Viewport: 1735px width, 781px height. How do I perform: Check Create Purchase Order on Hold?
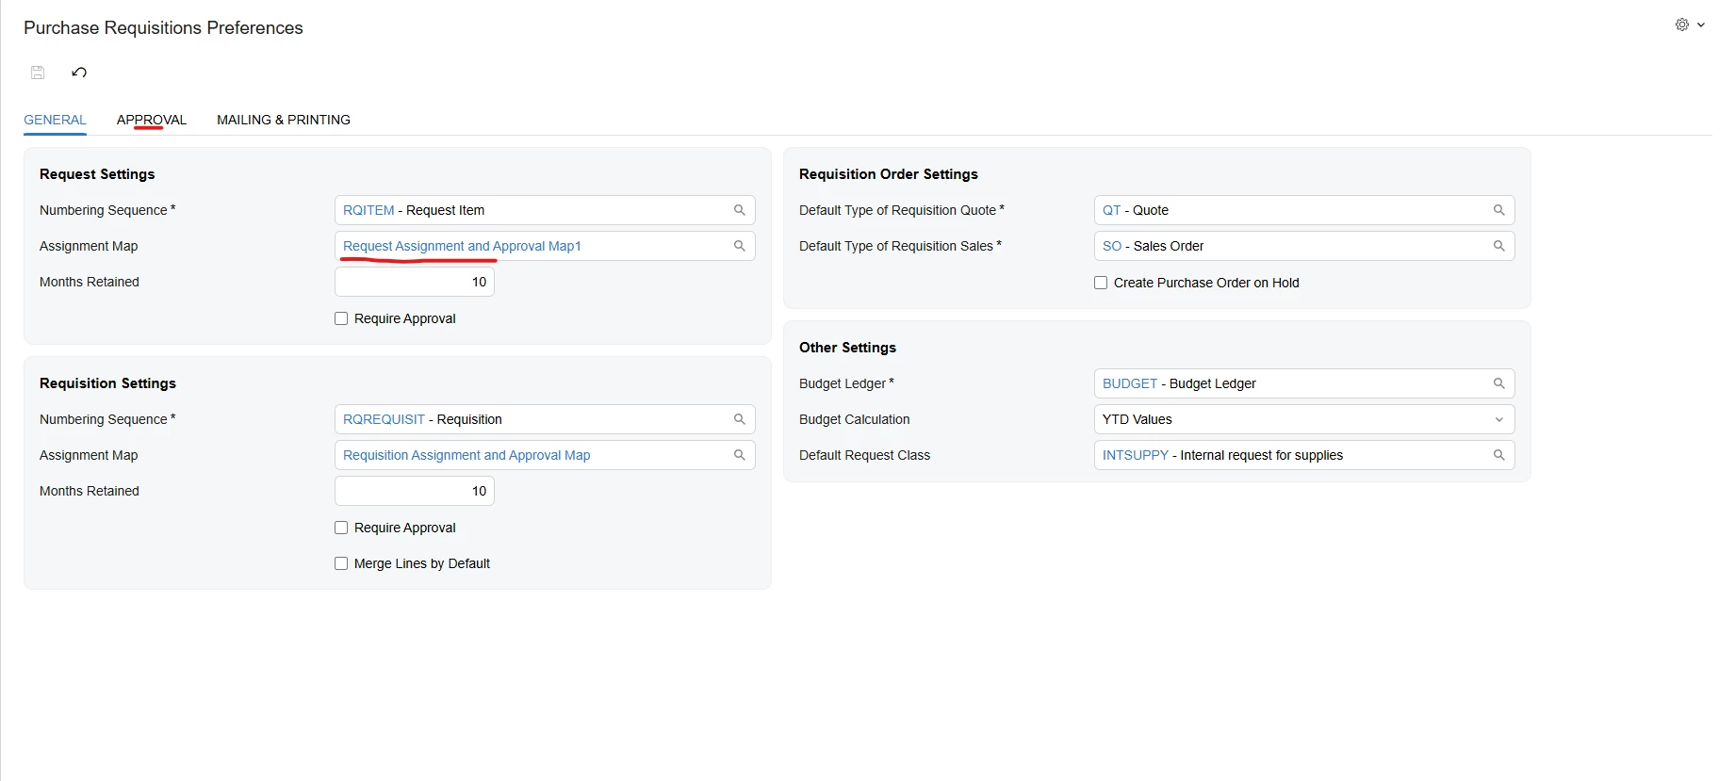(1101, 283)
